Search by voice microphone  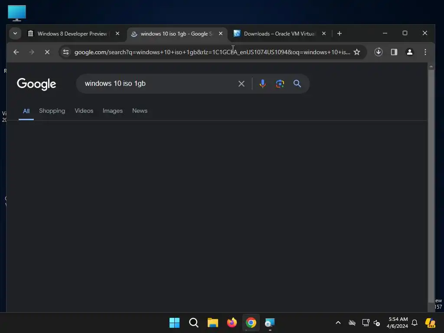[262, 84]
